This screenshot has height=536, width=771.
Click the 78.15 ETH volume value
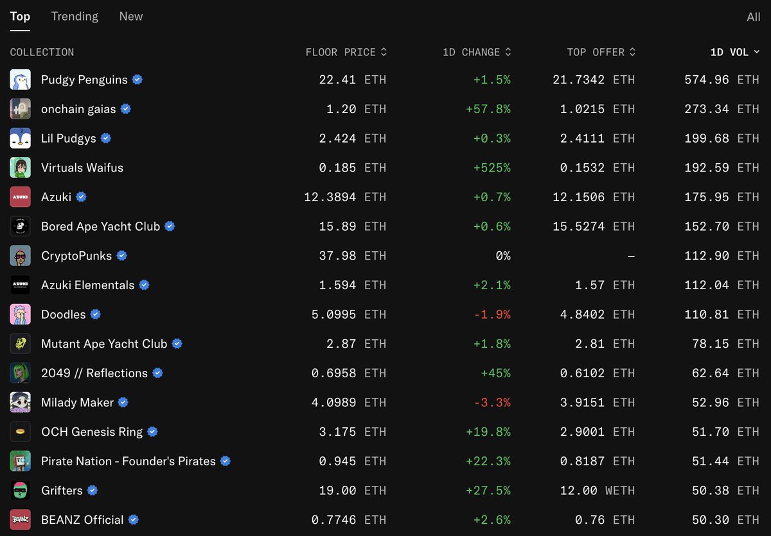tap(726, 344)
